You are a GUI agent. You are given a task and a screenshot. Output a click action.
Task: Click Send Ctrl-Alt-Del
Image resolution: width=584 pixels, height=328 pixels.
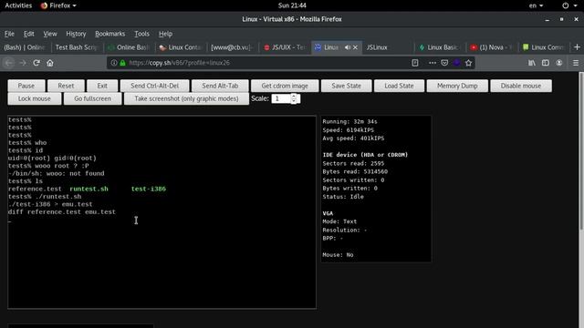coord(154,86)
